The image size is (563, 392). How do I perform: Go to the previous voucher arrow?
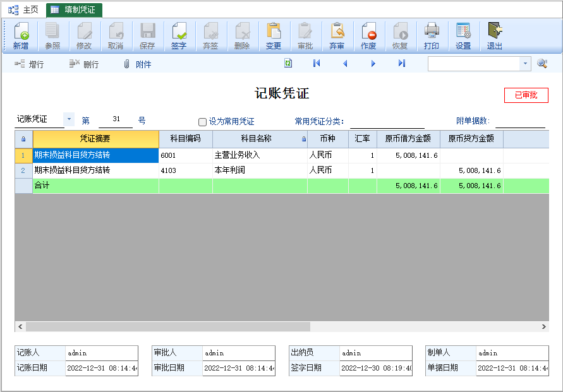pyautogui.click(x=345, y=64)
